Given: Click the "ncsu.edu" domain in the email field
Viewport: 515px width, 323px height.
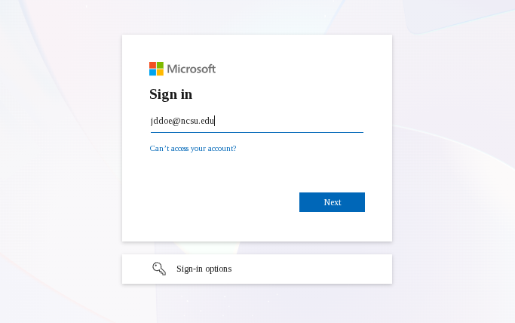Looking at the screenshot, I should (198, 121).
